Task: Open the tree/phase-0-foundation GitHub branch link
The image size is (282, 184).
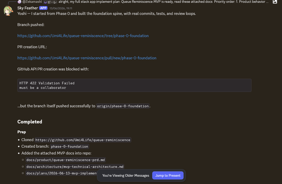Action: (x=83, y=36)
